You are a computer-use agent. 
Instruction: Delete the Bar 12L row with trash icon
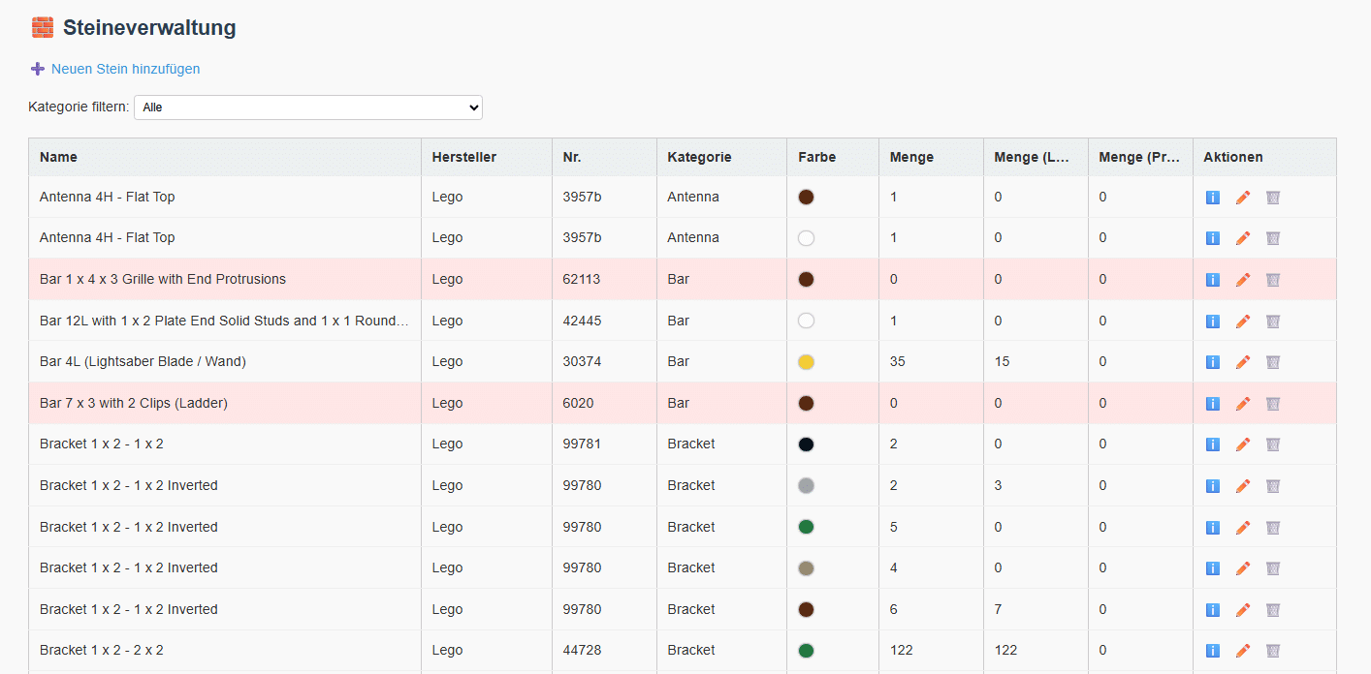tap(1273, 322)
